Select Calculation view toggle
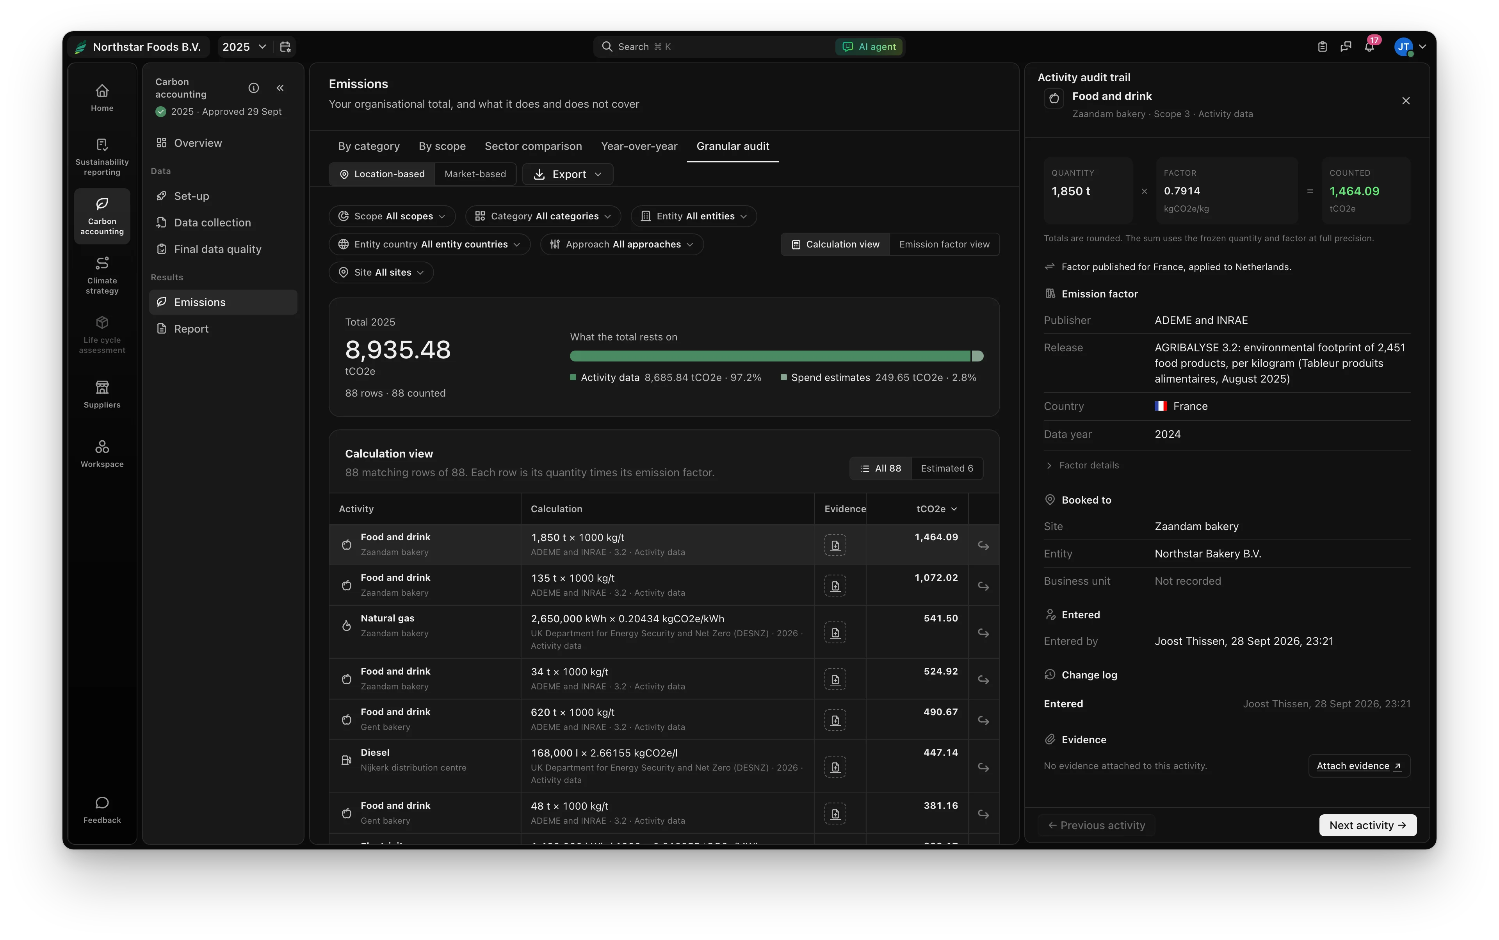Image resolution: width=1499 pixels, height=940 pixels. 835,244
